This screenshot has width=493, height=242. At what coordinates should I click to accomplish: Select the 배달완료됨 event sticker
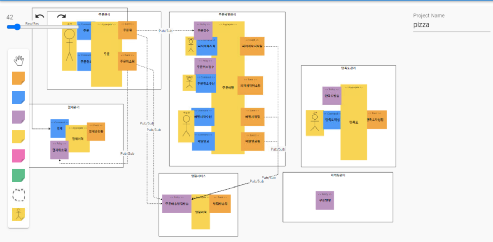coord(252,141)
